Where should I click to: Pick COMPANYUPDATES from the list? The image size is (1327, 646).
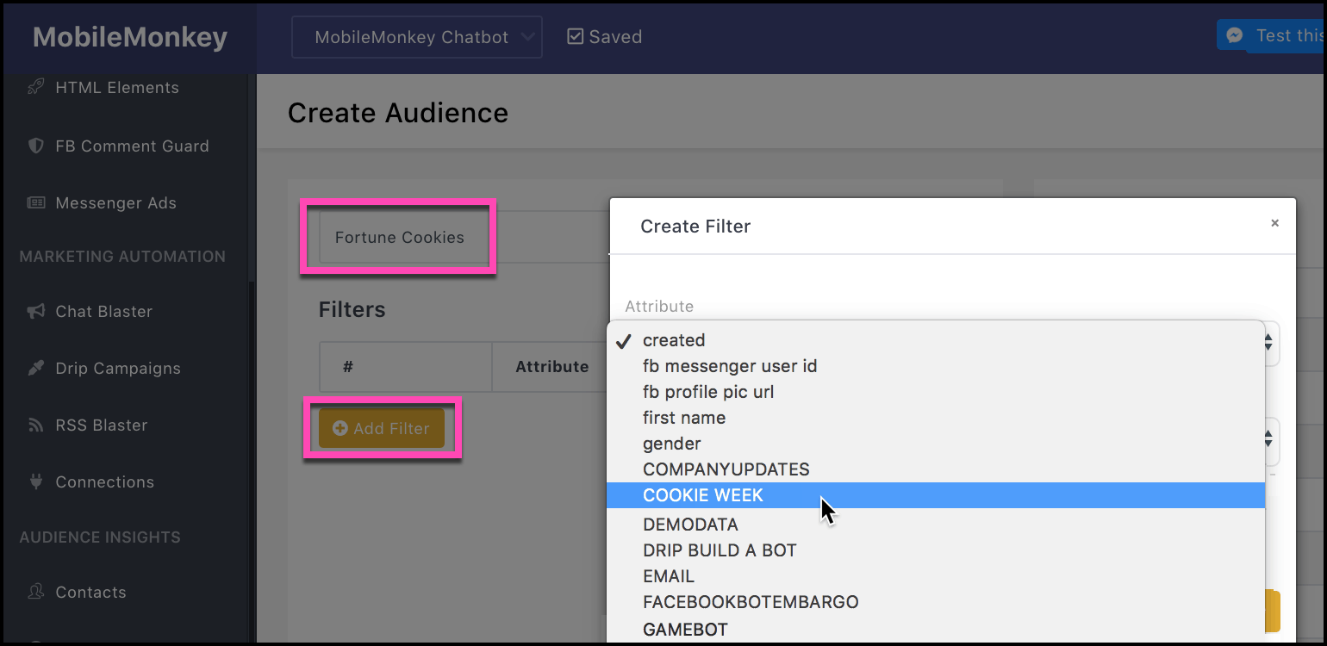pos(936,469)
